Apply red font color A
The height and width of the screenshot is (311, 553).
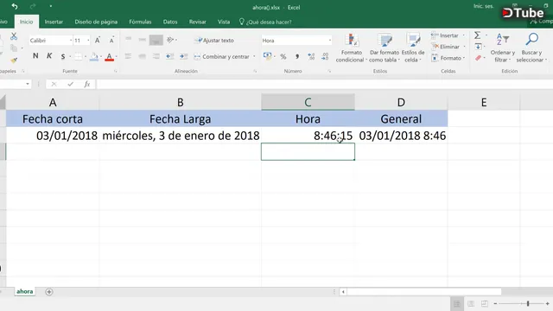tap(110, 56)
